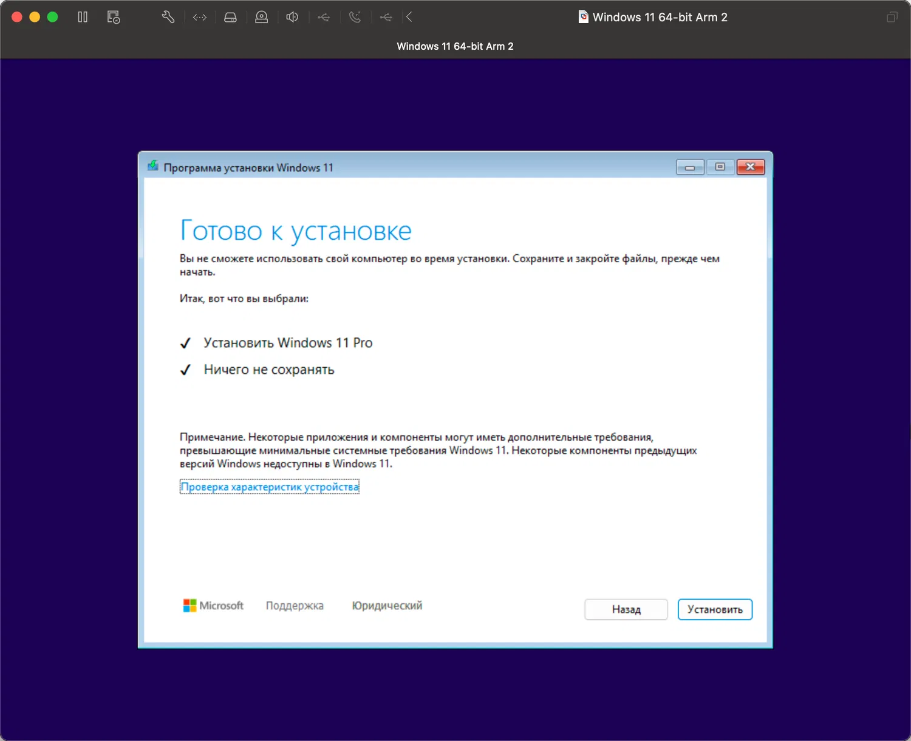
Task: Minimize the Windows 11 setup window
Action: tap(690, 167)
